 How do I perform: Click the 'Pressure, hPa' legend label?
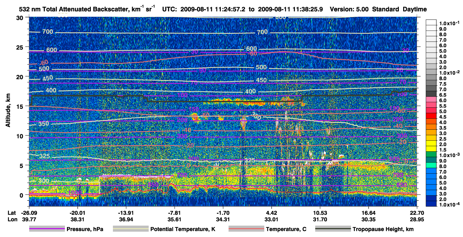(85, 229)
